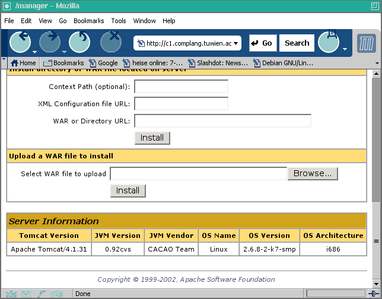Focus the WAR or Directory URL field

222,121
